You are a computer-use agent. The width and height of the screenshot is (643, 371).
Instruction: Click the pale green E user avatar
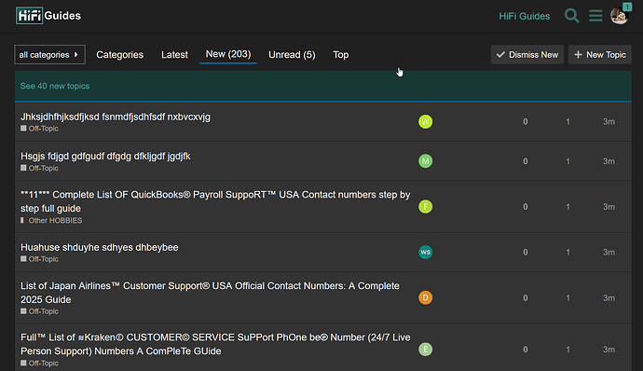point(425,350)
